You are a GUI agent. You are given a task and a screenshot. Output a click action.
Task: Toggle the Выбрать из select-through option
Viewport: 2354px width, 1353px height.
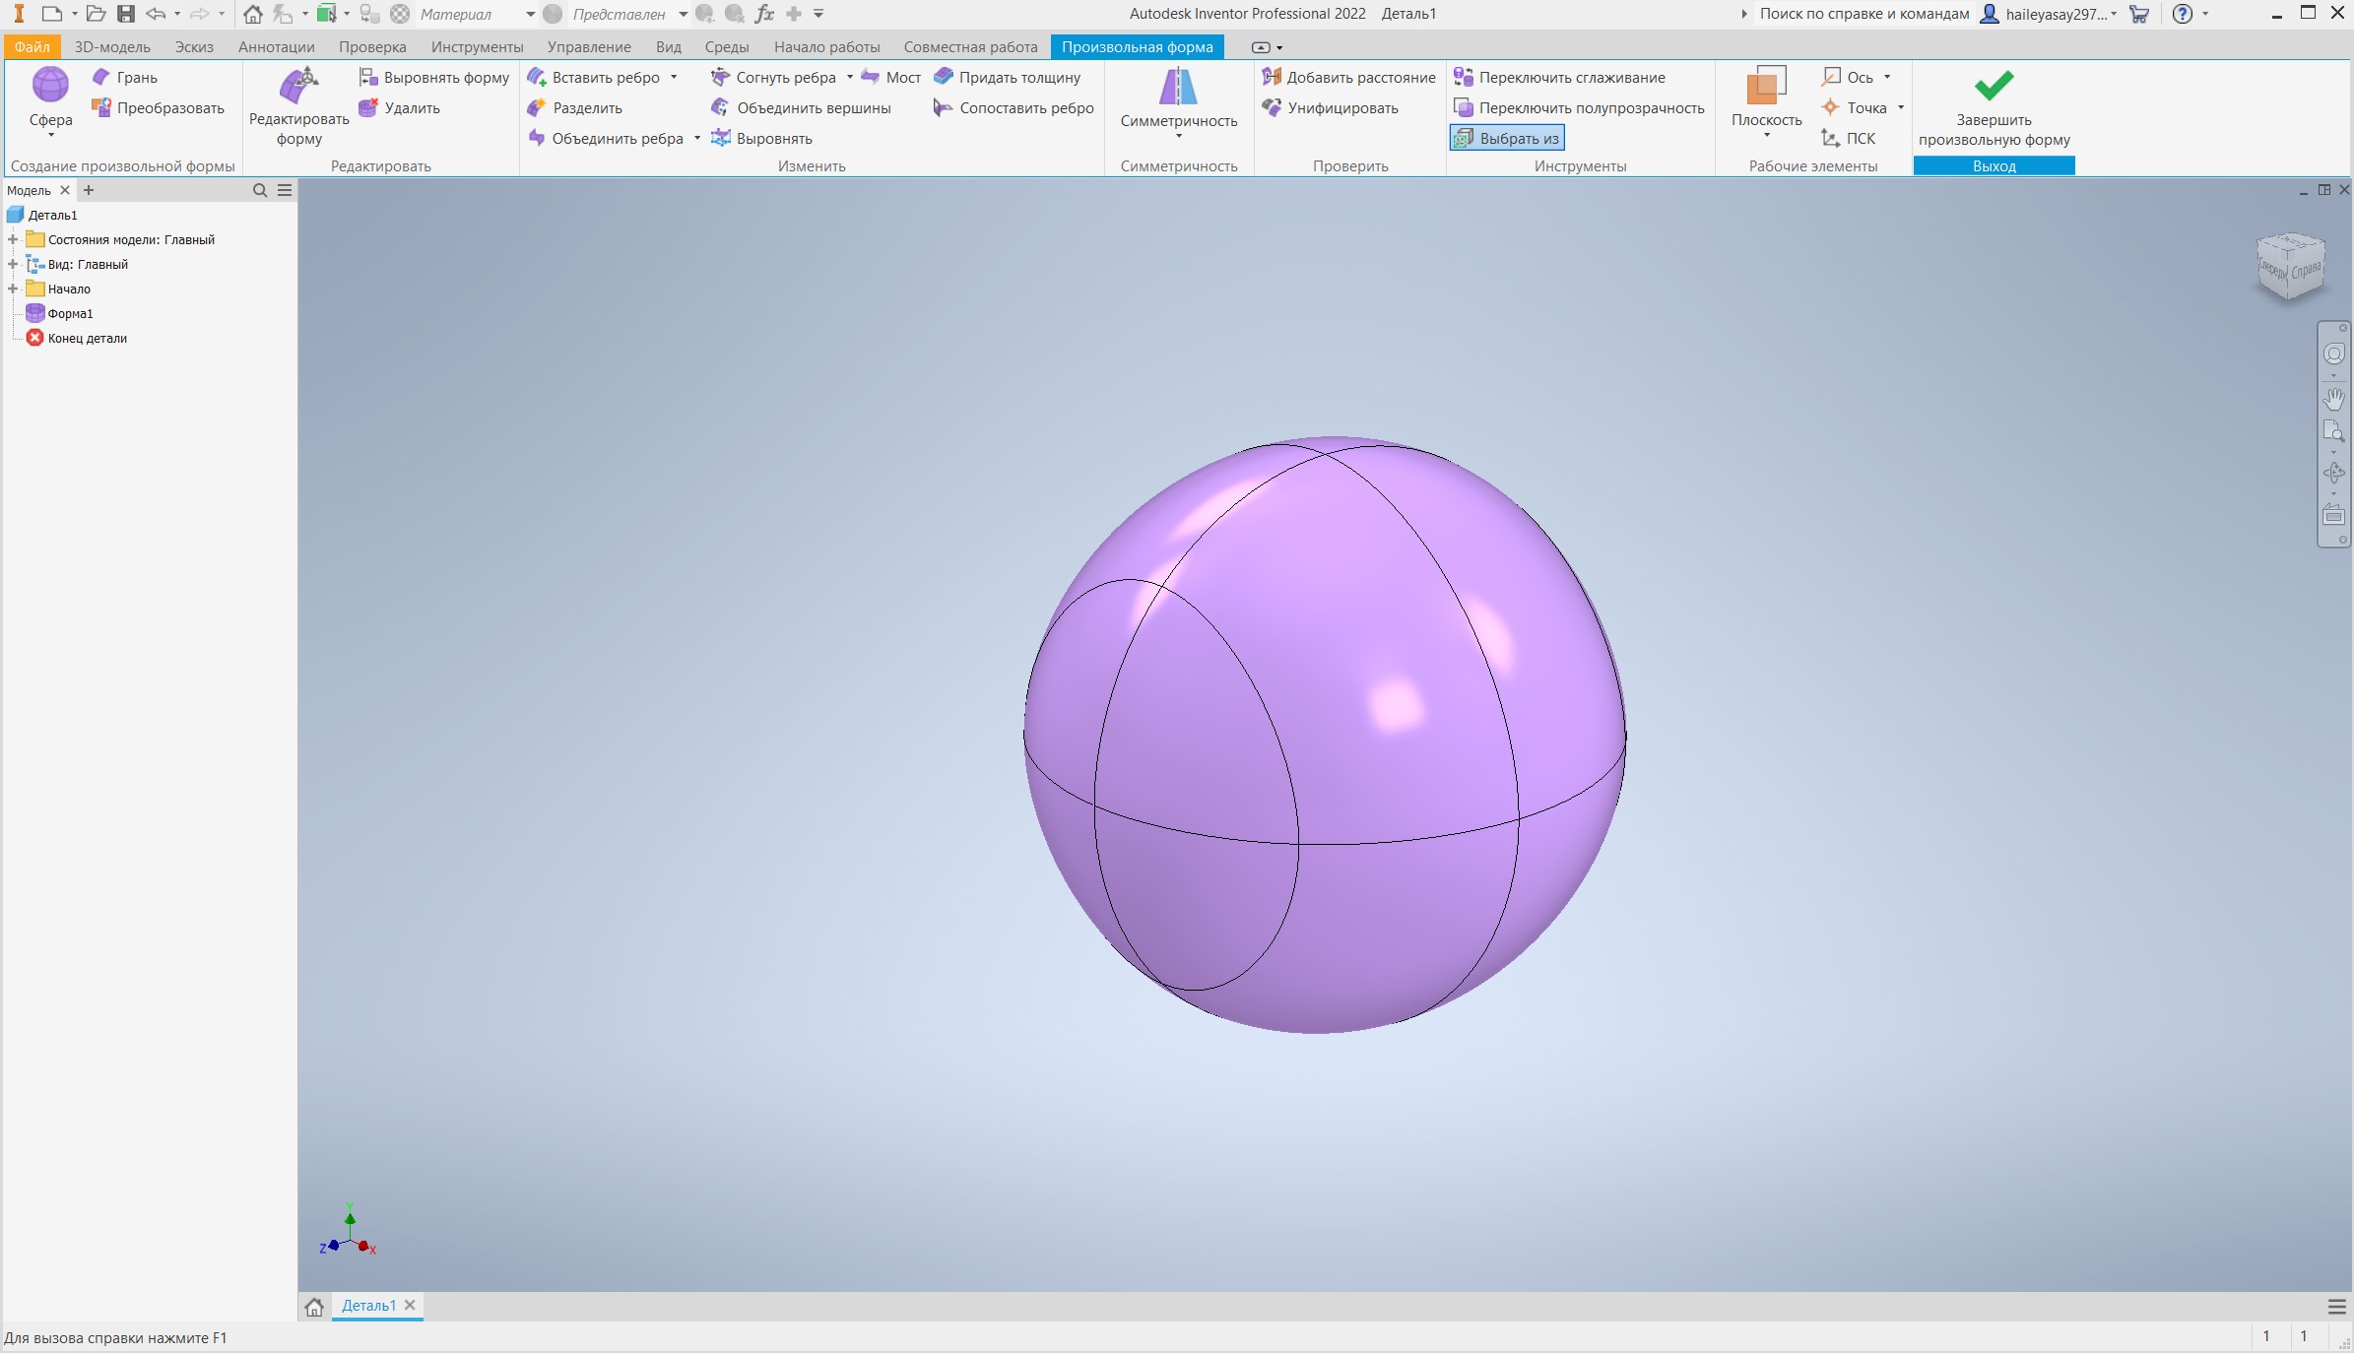click(1507, 138)
